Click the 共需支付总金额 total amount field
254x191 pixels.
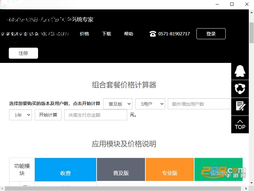tap(96, 115)
